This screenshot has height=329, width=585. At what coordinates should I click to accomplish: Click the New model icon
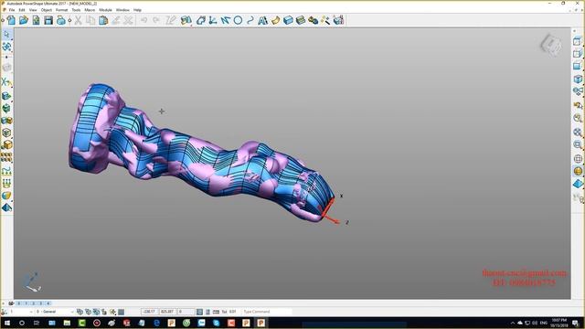click(11, 20)
